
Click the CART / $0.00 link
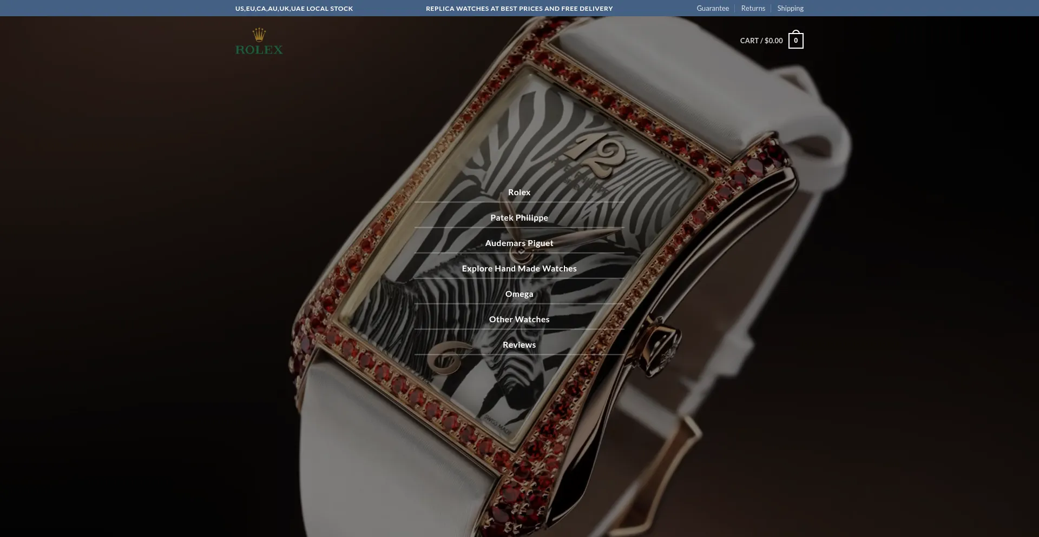761,41
